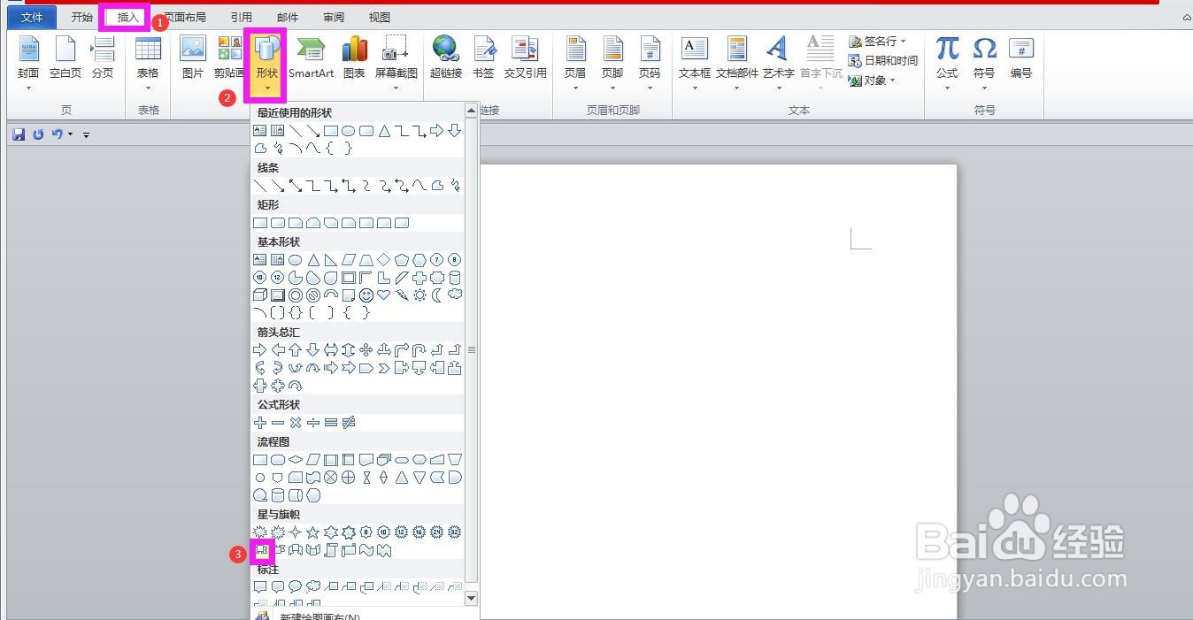1193x620 pixels.
Task: Switch to the 开始 ribbon tab
Action: pyautogui.click(x=81, y=16)
